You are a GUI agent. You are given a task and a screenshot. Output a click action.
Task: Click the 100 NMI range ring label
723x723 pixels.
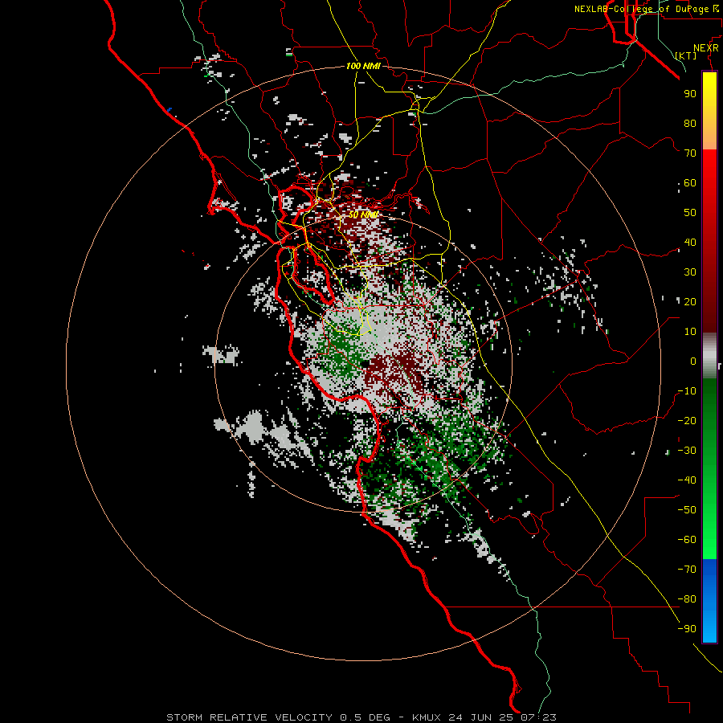363,66
